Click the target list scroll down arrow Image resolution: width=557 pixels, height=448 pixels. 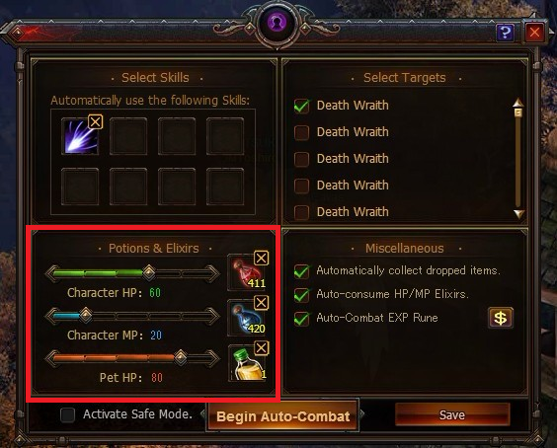pyautogui.click(x=518, y=213)
